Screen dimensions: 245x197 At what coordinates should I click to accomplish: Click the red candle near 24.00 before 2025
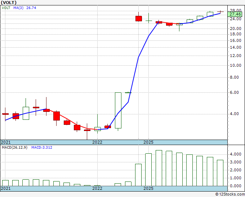tap(139, 18)
